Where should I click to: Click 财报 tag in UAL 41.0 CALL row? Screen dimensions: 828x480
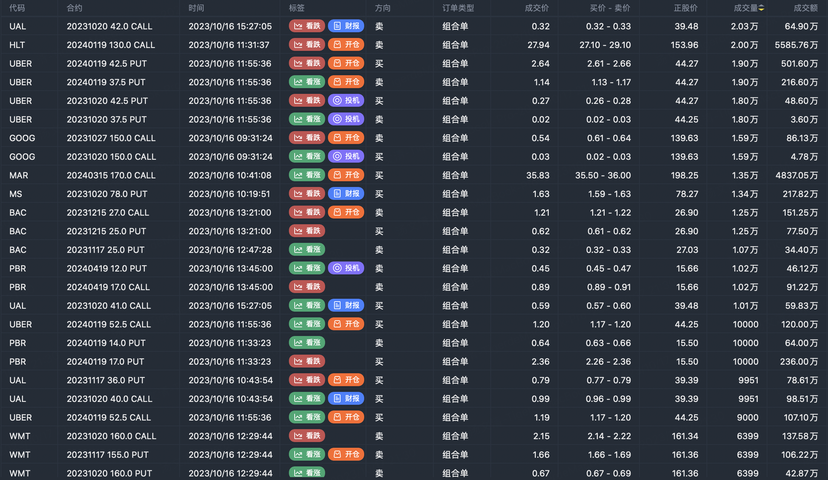[x=346, y=305]
